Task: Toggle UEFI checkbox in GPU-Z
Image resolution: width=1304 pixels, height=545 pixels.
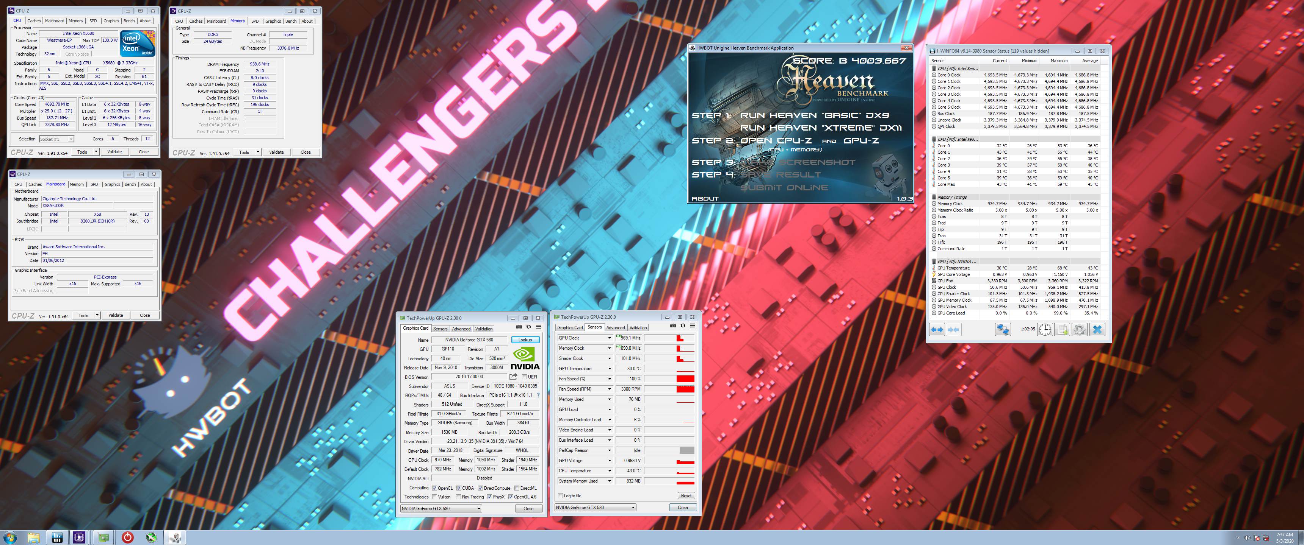Action: 524,377
